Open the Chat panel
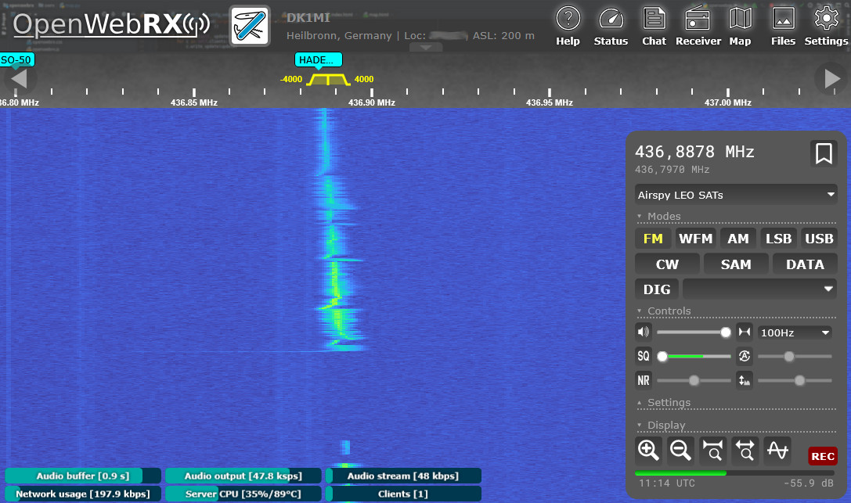This screenshot has height=503, width=851. tap(654, 26)
